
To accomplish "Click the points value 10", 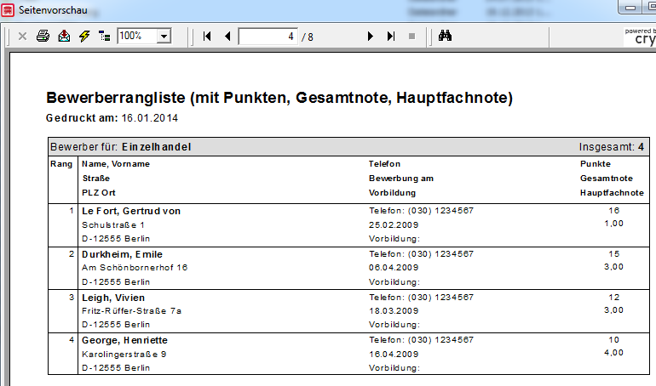I will pos(614,340).
